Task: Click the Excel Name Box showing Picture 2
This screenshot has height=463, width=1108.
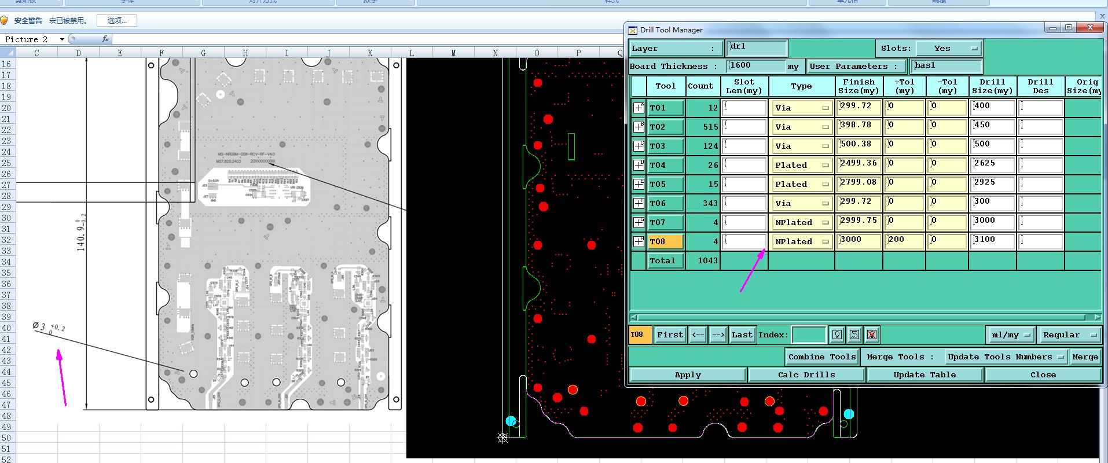Action: coord(32,39)
